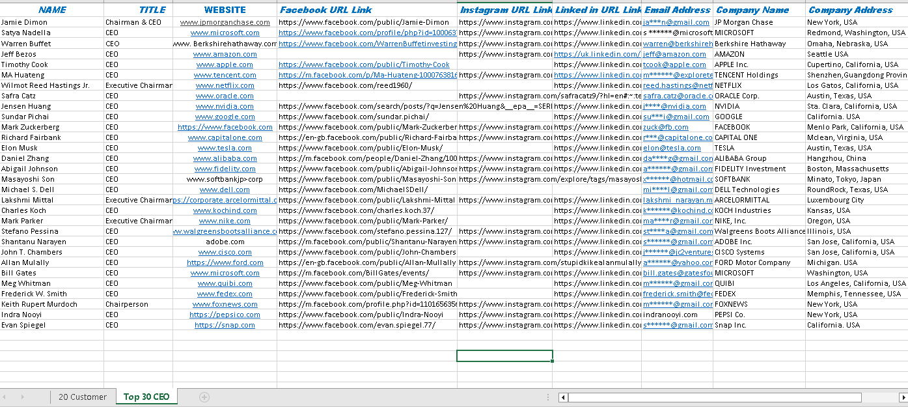Image resolution: width=908 pixels, height=407 pixels.
Task: Click the tcook@apple.com email link
Action: click(x=674, y=64)
